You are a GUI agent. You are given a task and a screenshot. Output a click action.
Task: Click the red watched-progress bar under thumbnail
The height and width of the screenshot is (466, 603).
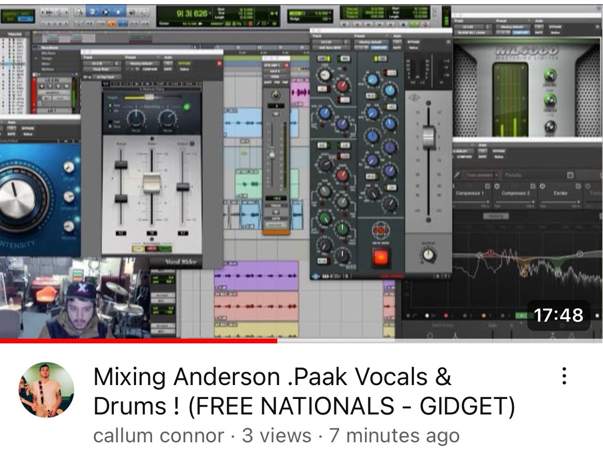tap(139, 341)
